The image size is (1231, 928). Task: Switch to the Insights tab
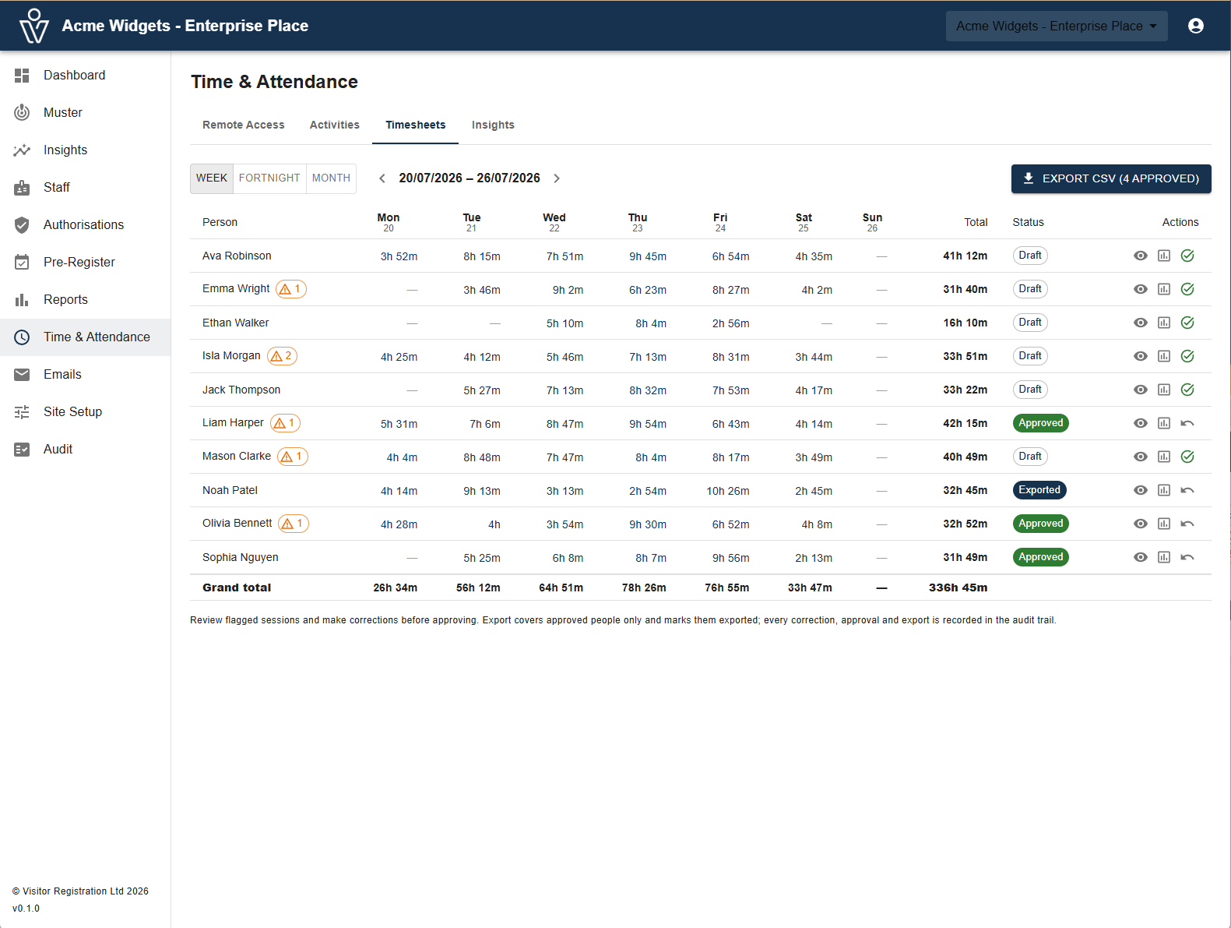coord(493,125)
